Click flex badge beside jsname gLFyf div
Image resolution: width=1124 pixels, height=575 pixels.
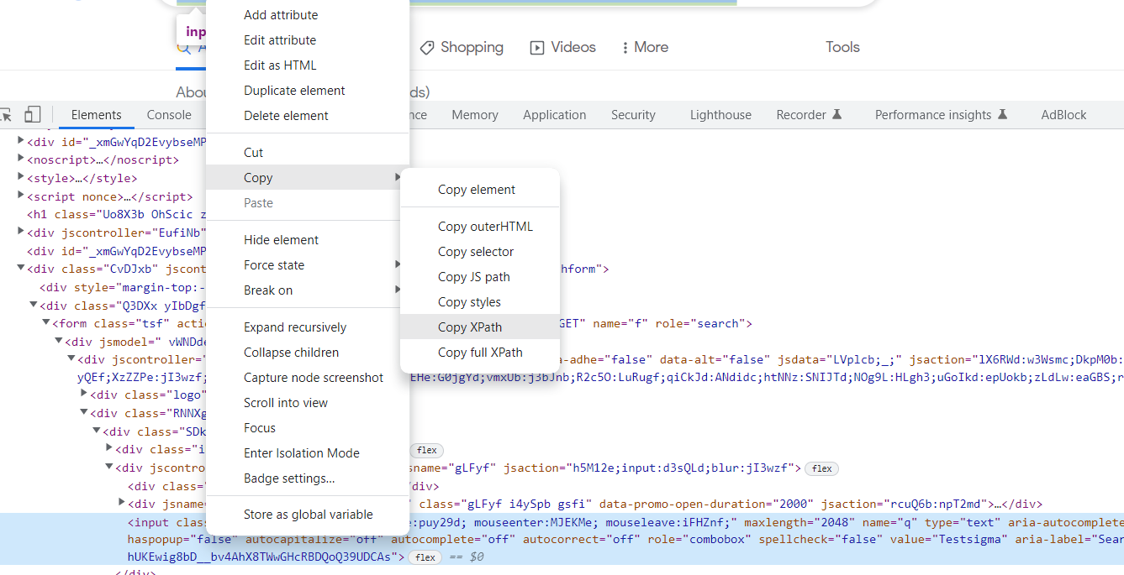coord(821,469)
